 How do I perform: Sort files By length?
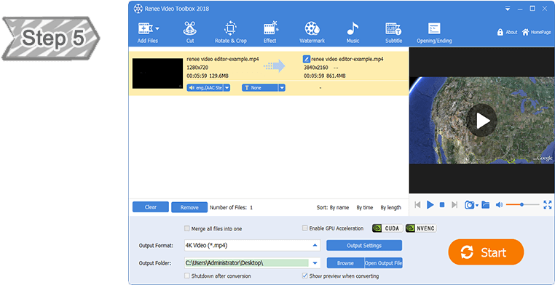tap(391, 208)
